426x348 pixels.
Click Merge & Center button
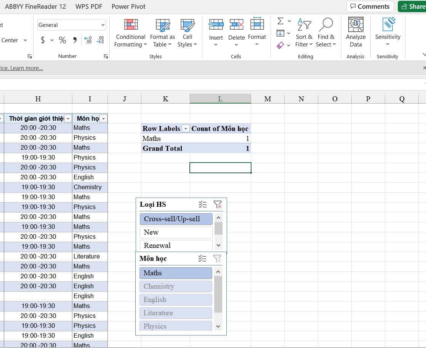coord(10,40)
